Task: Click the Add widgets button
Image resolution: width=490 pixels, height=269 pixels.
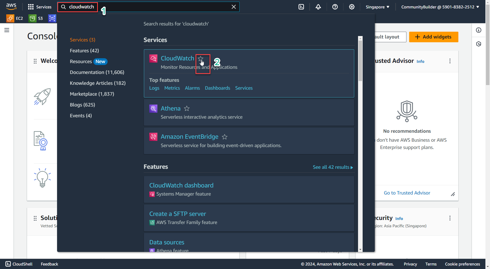Action: click(x=433, y=37)
